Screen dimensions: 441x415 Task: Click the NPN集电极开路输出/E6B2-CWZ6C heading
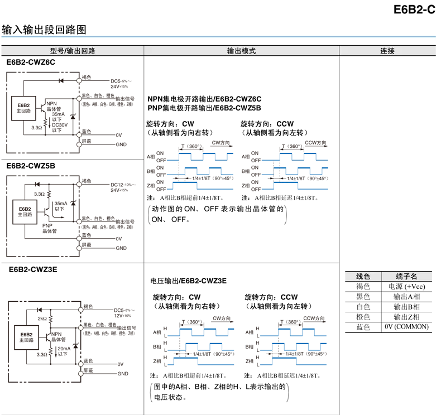(x=204, y=99)
